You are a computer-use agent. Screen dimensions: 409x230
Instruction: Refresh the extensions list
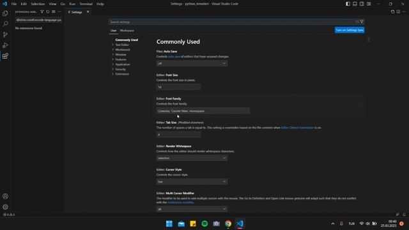click(x=48, y=11)
